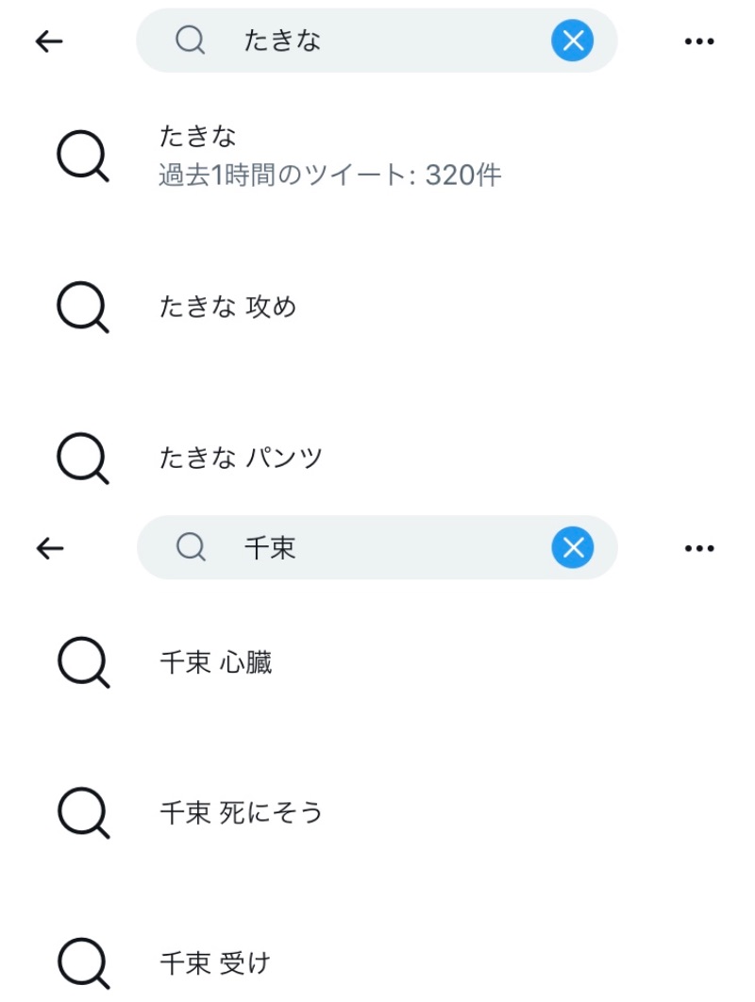Open three-dot menu next to 千束 search

tap(698, 548)
